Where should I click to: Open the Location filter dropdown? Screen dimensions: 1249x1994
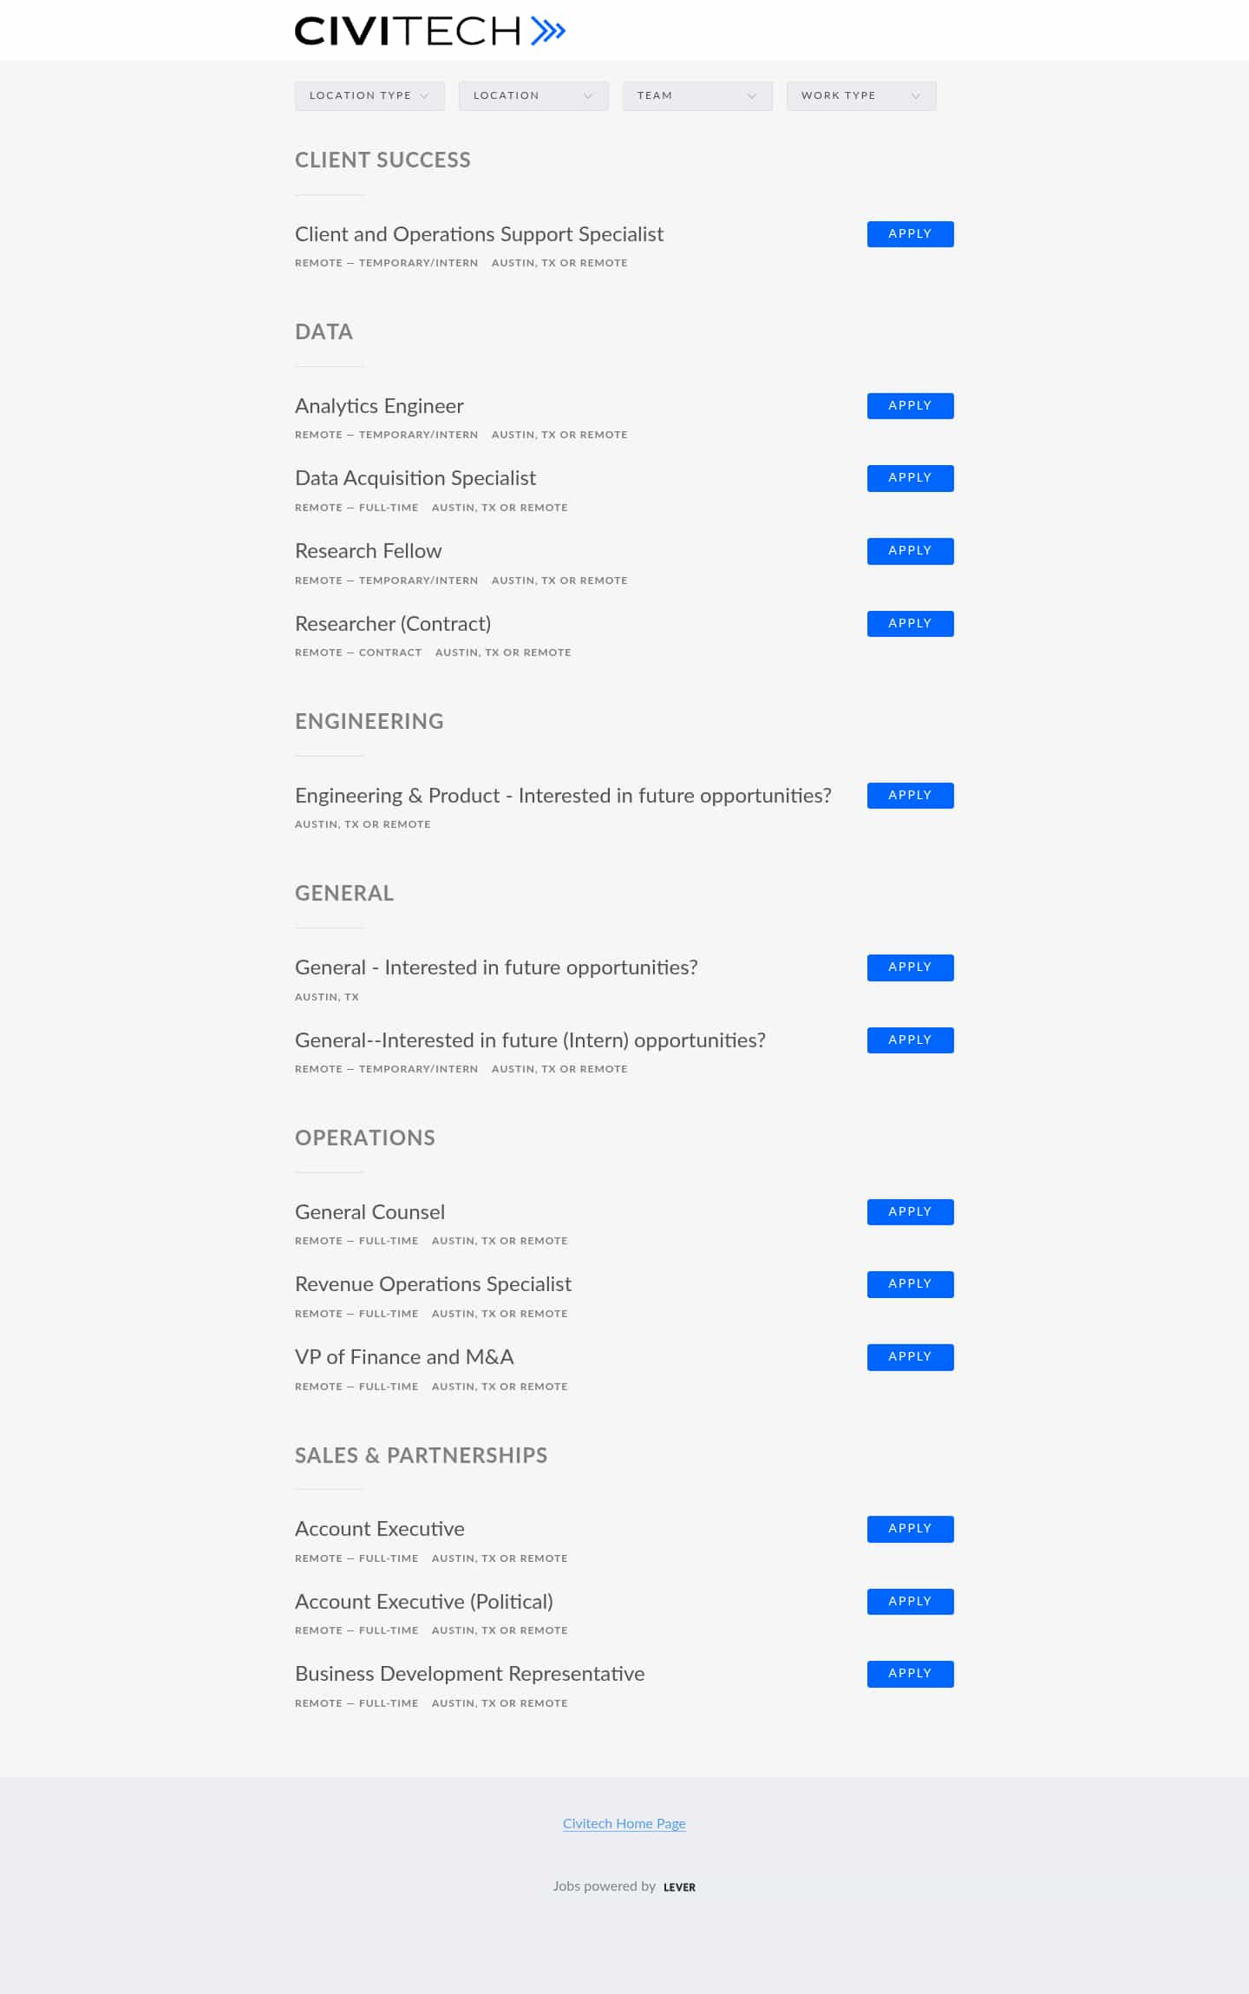tap(533, 95)
